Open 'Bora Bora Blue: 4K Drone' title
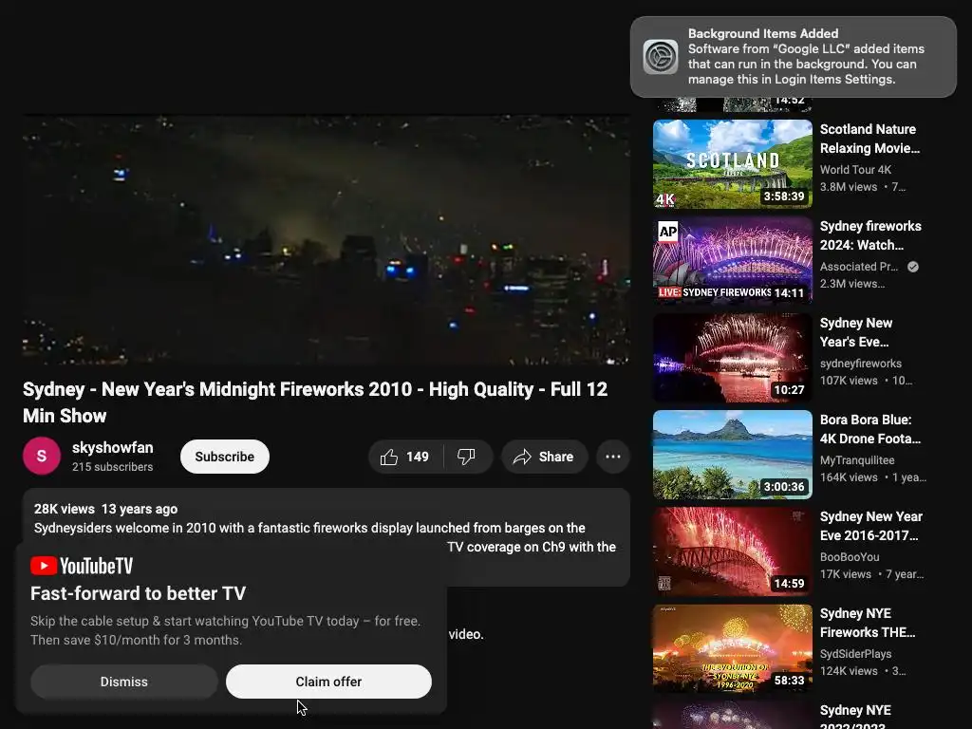Viewport: 972px width, 729px height. [x=870, y=429]
